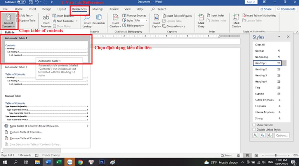This screenshot has height=166, width=299.
Task: Click the Search box in the ribbon
Action: (159, 9)
